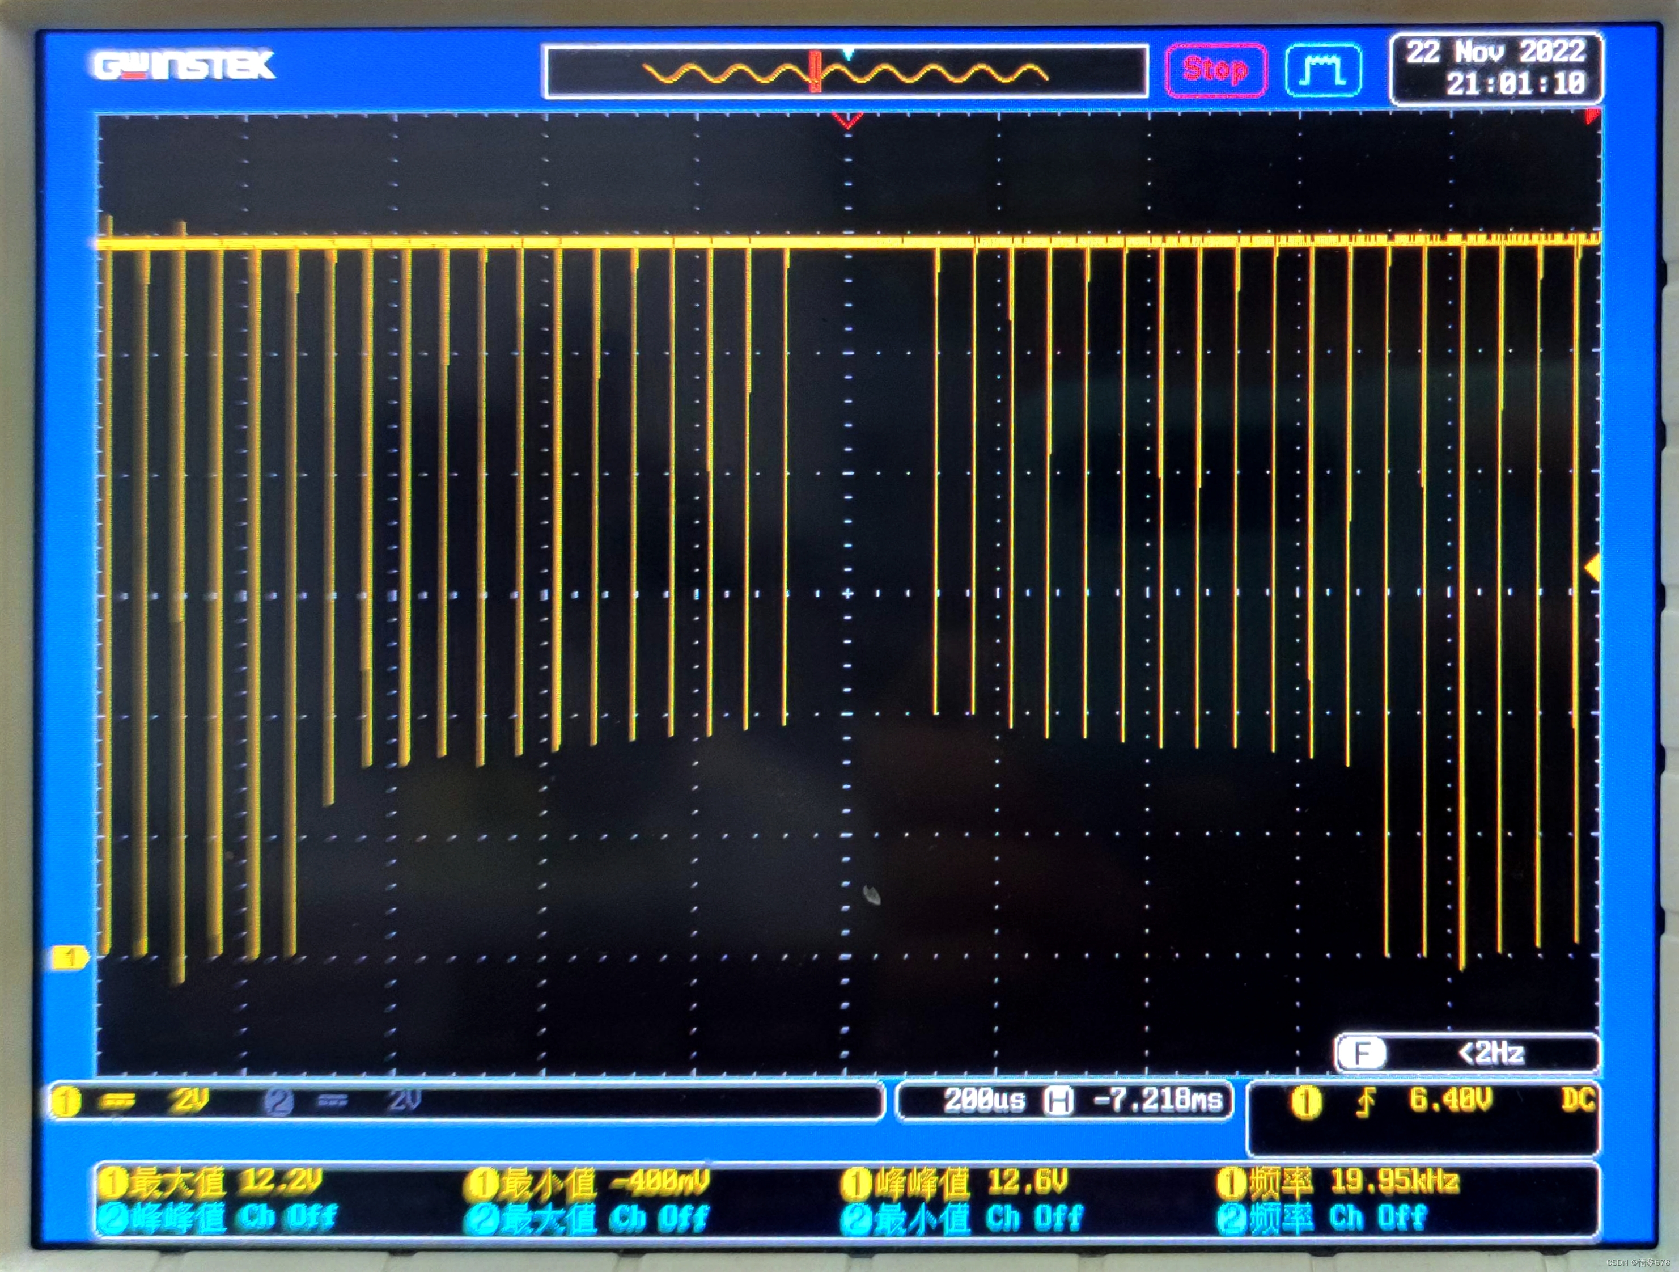This screenshot has width=1679, height=1272.
Task: Click the H horizontal position icon
Action: (x=1058, y=1100)
